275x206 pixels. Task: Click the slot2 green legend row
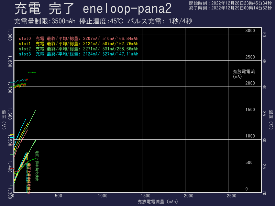(78, 49)
